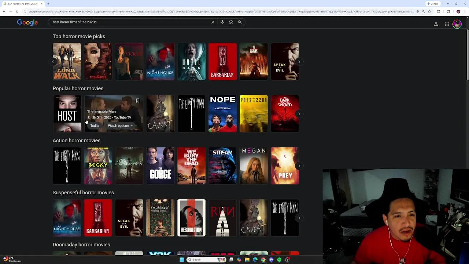Click the Windows taskbar search box
The width and height of the screenshot is (469, 264).
point(206,260)
